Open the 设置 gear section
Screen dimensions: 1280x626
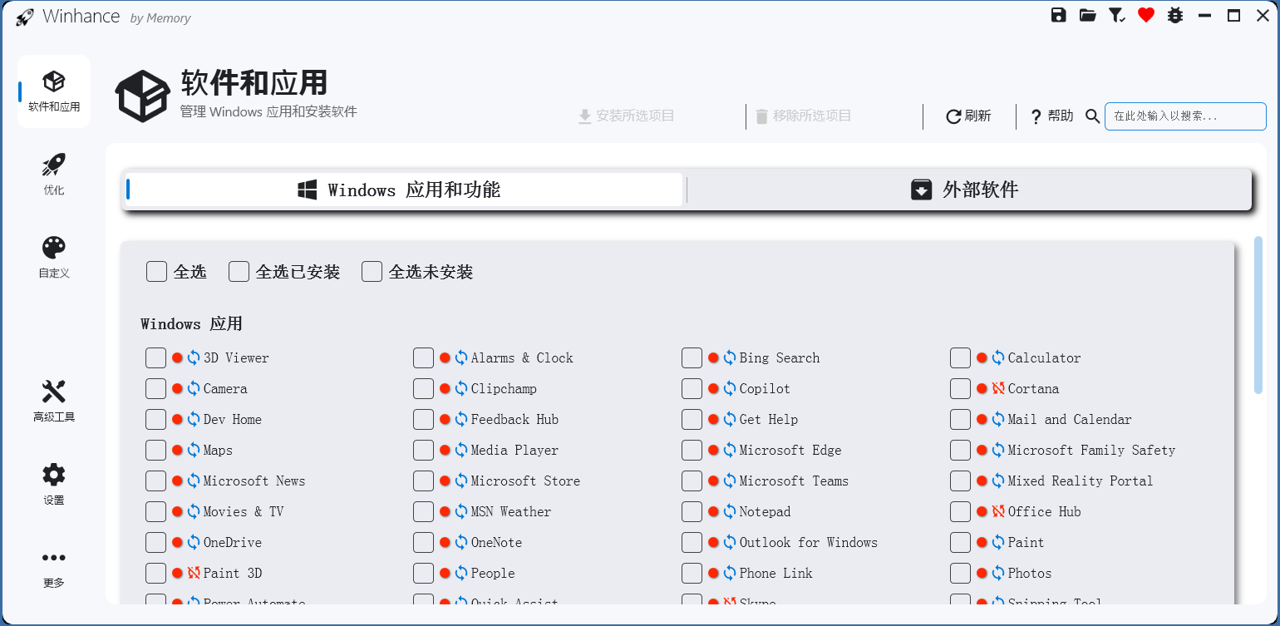tap(54, 485)
